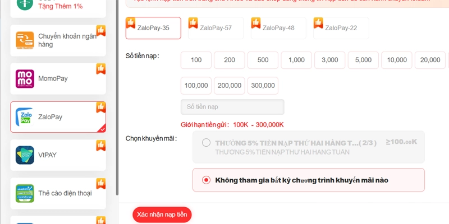Switch to the ZaloPay-57 channel
The image size is (449, 224).
(x=216, y=28)
